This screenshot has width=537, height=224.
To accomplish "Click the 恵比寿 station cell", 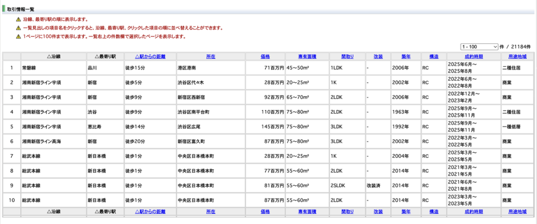I will pos(105,127).
